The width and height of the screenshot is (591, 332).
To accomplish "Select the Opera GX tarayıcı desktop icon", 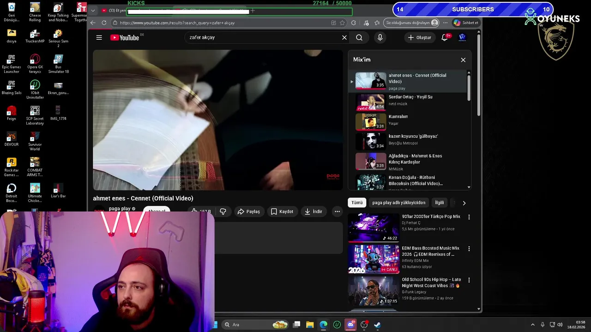I will coord(35,64).
